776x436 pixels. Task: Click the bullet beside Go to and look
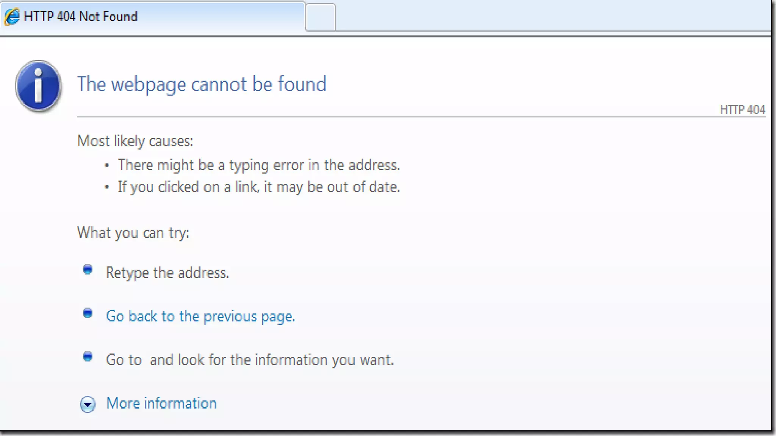(x=88, y=357)
